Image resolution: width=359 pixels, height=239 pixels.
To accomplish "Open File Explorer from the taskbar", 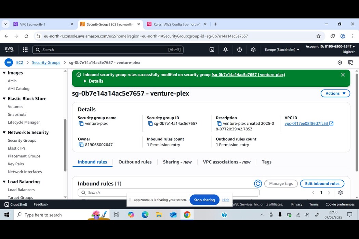I will [x=159, y=215].
